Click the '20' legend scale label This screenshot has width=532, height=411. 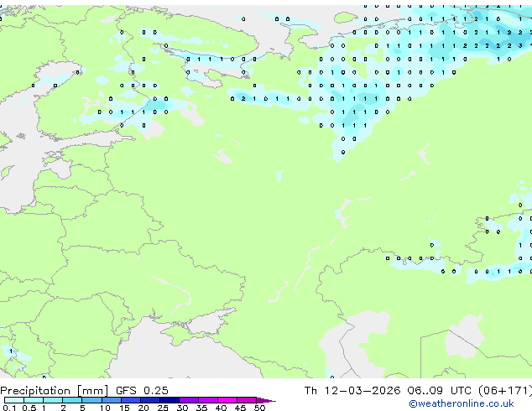pos(143,408)
